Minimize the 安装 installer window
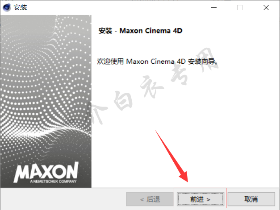The image size is (280, 210). (214, 8)
